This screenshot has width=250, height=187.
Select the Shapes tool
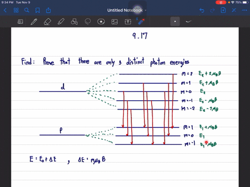74,22
